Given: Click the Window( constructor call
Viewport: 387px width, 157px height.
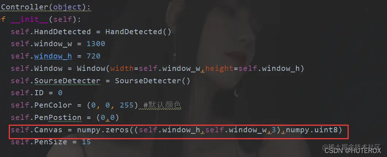Looking at the screenshot, I should coord(93,68).
